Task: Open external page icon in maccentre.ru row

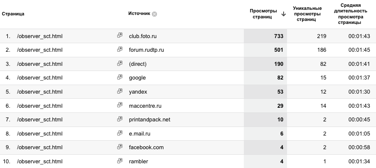Action: point(120,105)
